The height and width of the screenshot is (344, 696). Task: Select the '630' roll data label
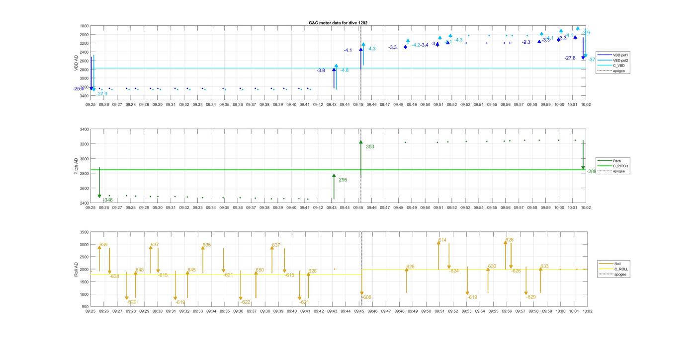click(x=492, y=267)
